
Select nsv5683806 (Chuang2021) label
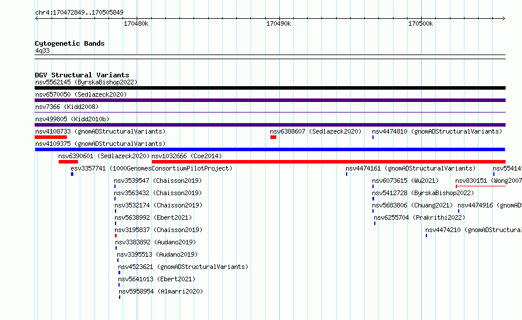(412, 205)
